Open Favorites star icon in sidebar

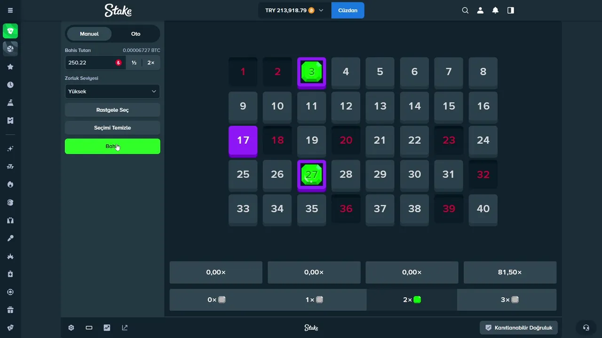coord(10,67)
